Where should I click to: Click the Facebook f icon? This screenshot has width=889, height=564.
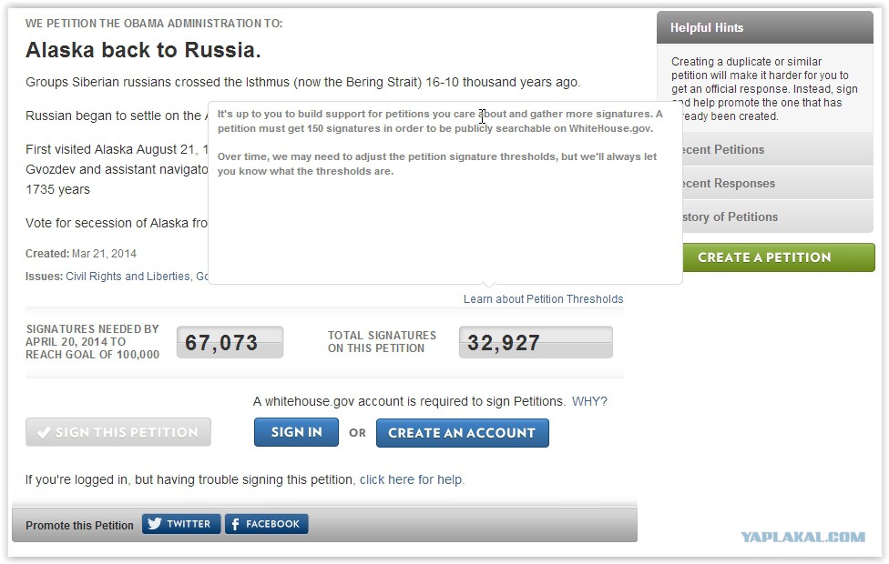(235, 524)
